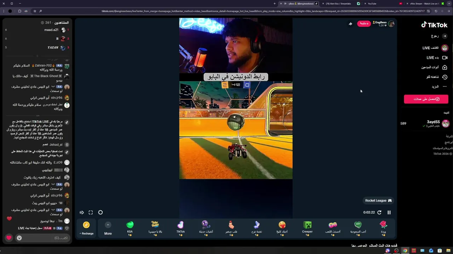This screenshot has height=254, width=453.
Task: Click the EngBeso streamer name
Action: (380, 22)
